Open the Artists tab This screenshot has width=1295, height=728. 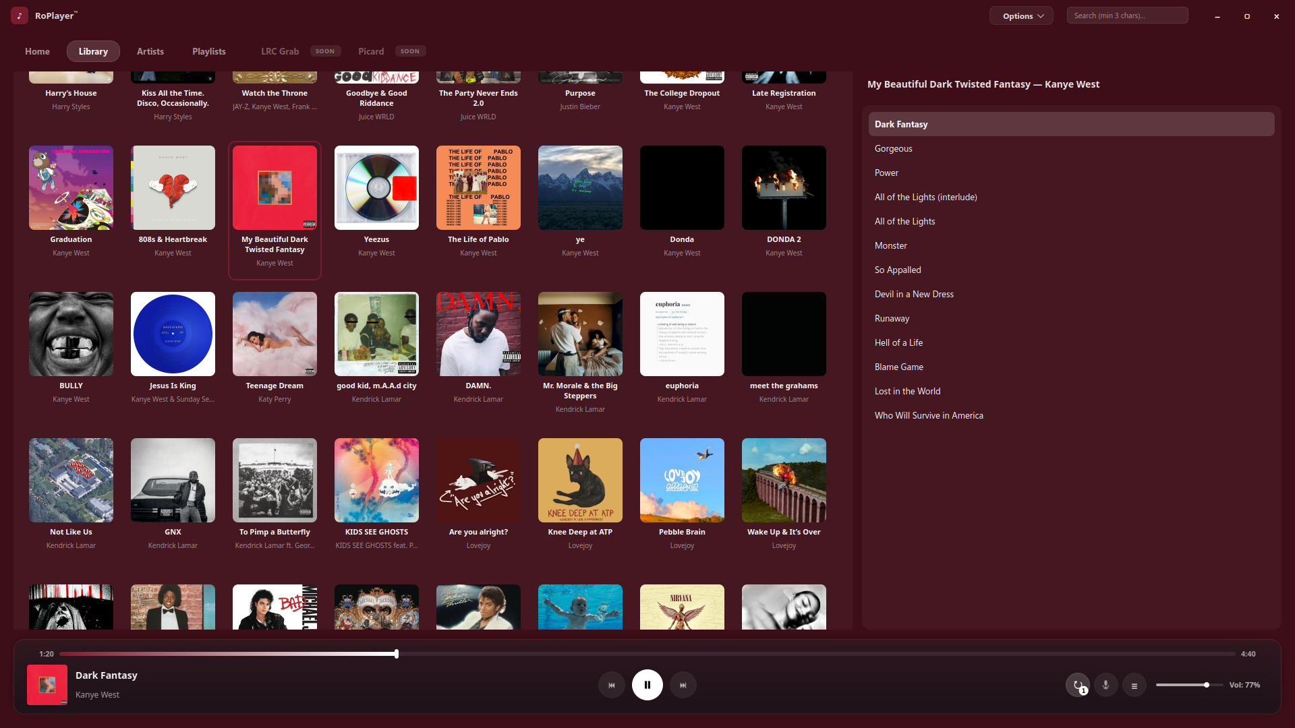[150, 51]
